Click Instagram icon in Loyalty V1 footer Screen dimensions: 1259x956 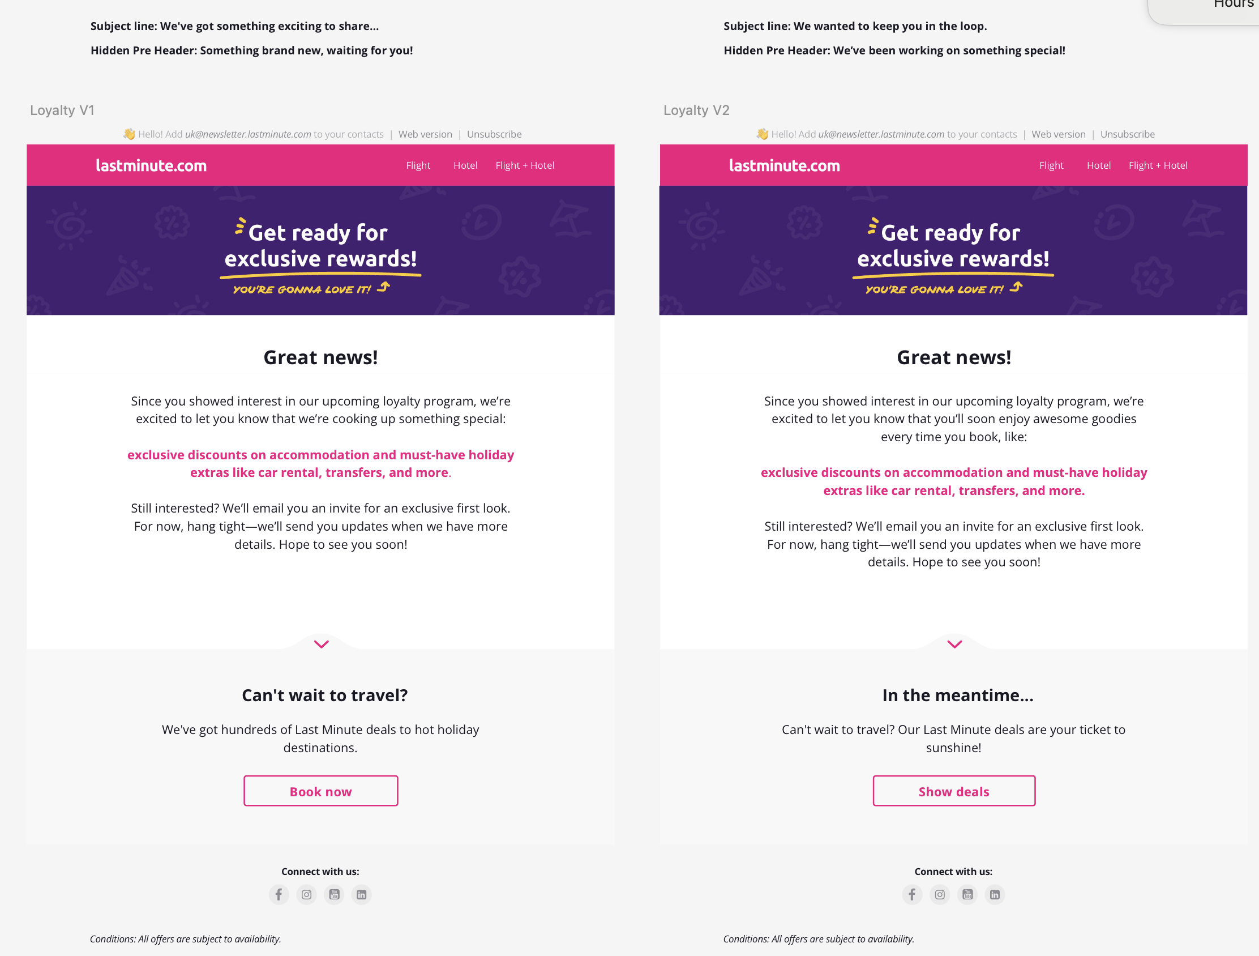pos(306,894)
